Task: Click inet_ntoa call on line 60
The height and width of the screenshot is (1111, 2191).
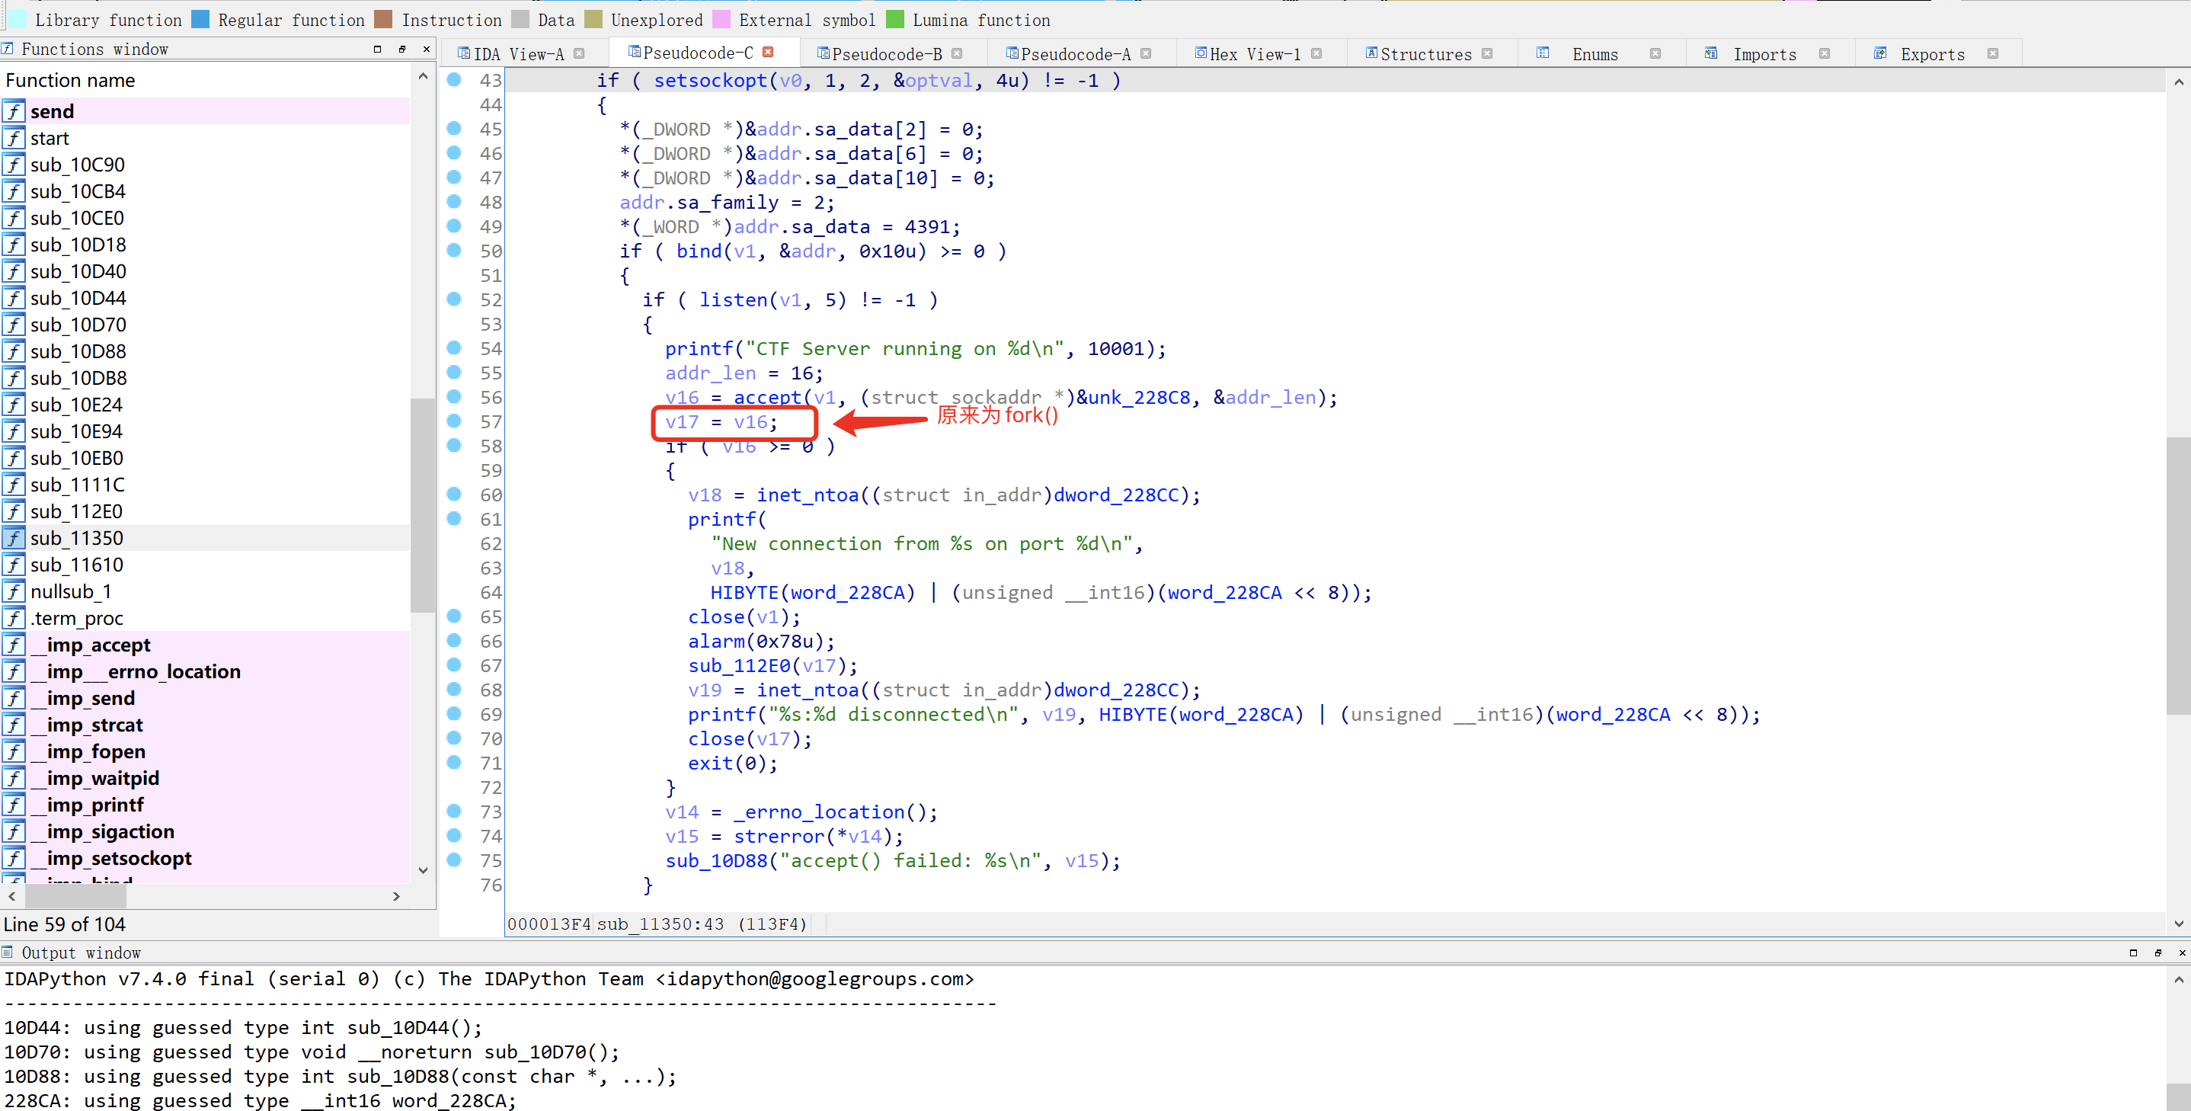Action: (x=808, y=495)
